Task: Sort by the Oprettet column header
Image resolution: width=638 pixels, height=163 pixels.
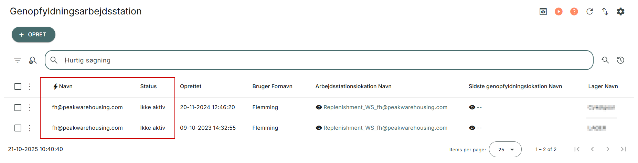Action: coord(191,86)
